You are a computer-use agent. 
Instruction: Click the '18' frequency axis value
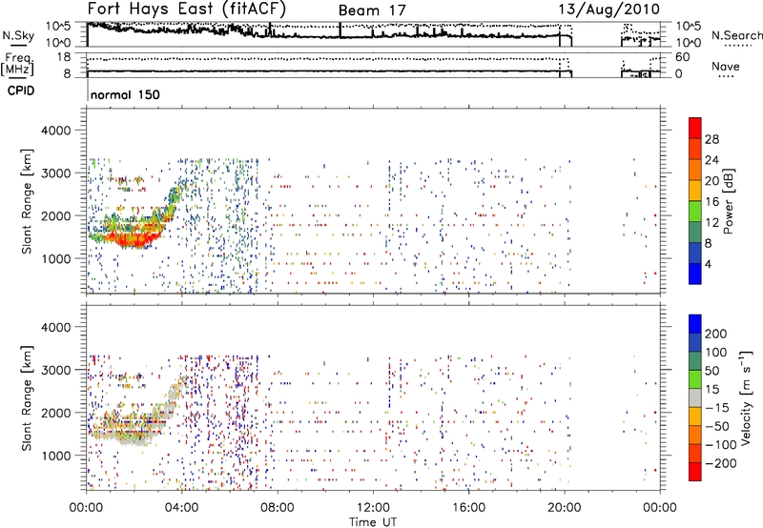[63, 57]
